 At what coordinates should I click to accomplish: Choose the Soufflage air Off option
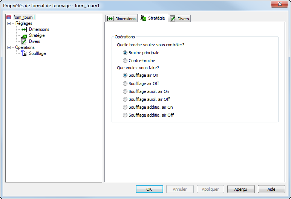(x=126, y=84)
